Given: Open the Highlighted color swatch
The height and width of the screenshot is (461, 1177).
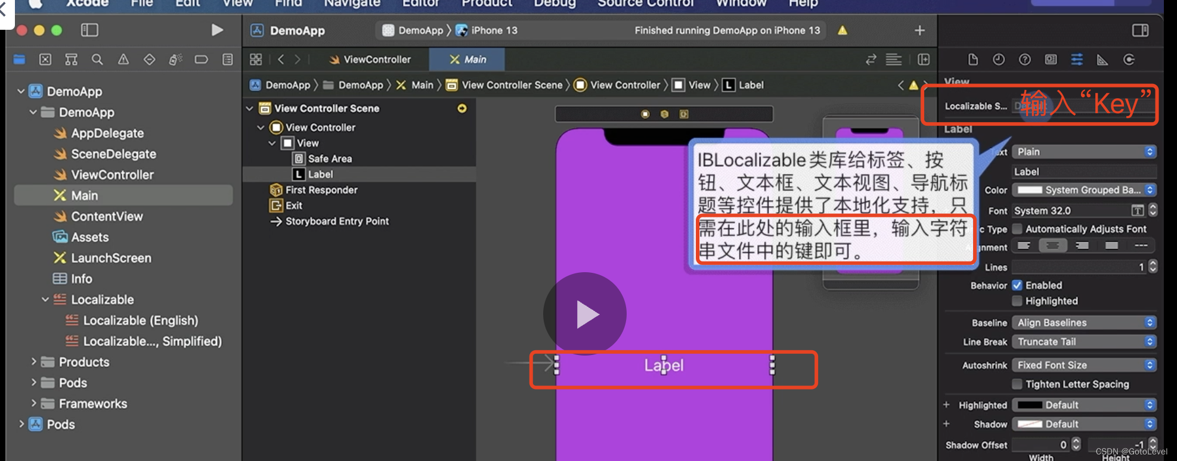Looking at the screenshot, I should [1030, 405].
